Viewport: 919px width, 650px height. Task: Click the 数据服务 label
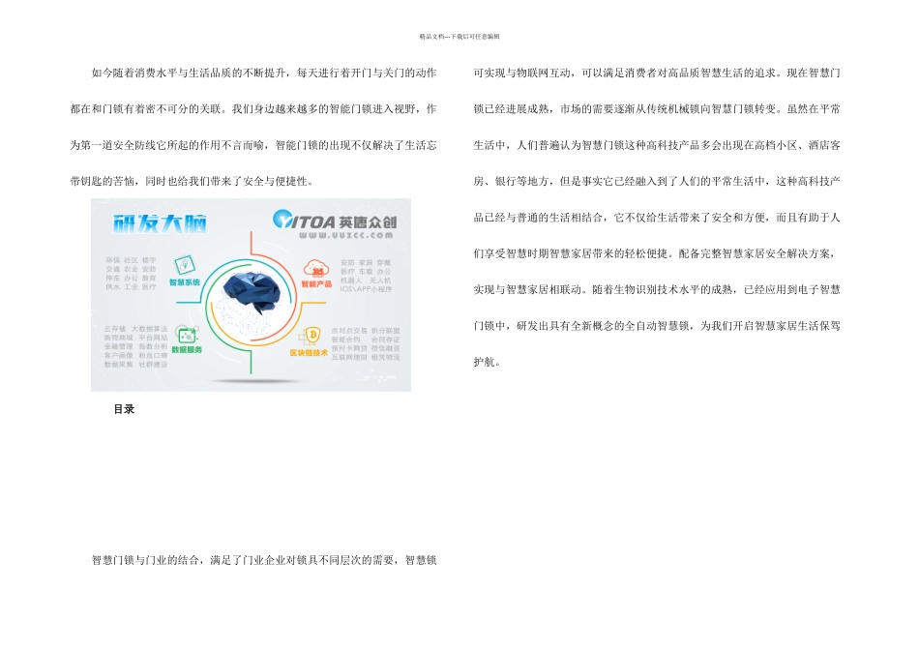(187, 350)
